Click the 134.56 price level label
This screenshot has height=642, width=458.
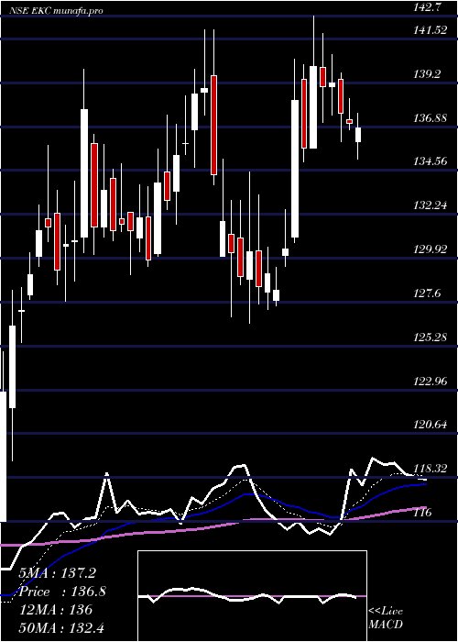(430, 161)
